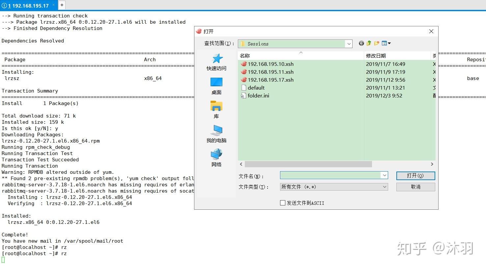Close the 192.168.195.17 tab
Screen dimensions: 486x268
tap(54, 5)
